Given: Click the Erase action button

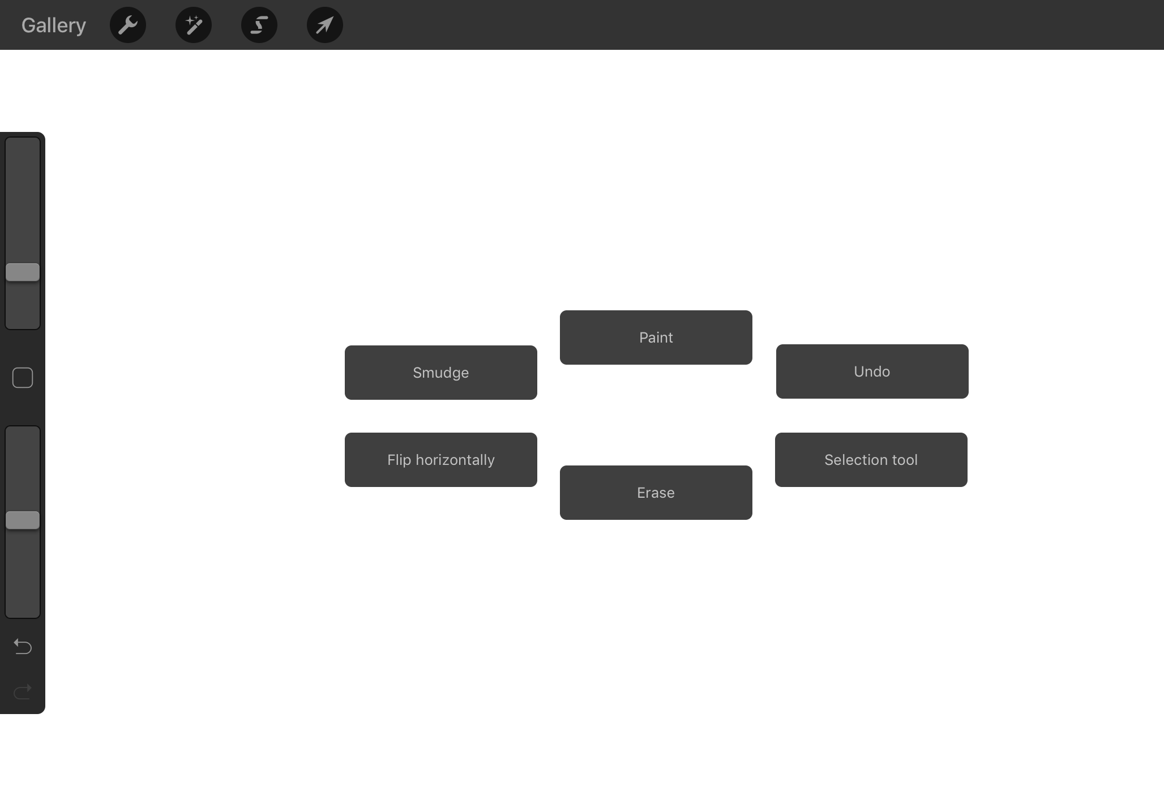Looking at the screenshot, I should coord(656,492).
